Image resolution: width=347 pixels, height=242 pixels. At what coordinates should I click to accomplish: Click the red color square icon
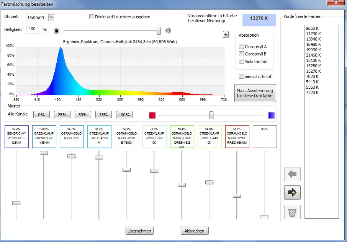point(152,115)
